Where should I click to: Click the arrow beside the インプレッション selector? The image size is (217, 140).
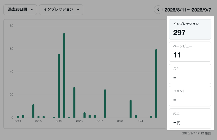tap(78, 10)
